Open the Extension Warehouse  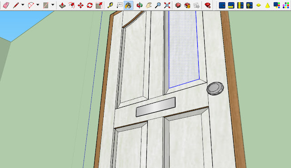pyautogui.click(x=187, y=5)
